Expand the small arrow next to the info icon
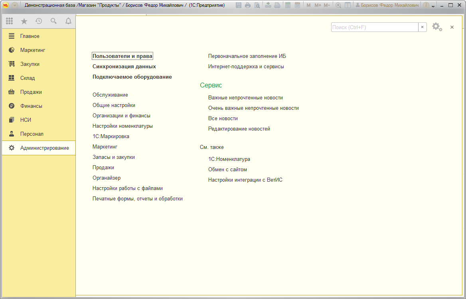Viewport: 466px width, 299px height. [x=433, y=6]
